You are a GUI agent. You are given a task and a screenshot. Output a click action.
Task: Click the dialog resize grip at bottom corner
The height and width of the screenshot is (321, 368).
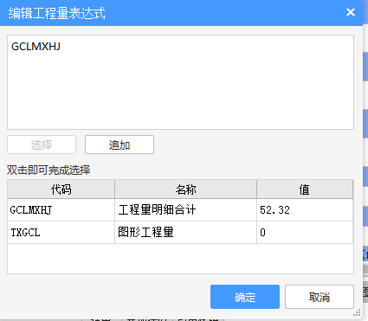[358, 312]
